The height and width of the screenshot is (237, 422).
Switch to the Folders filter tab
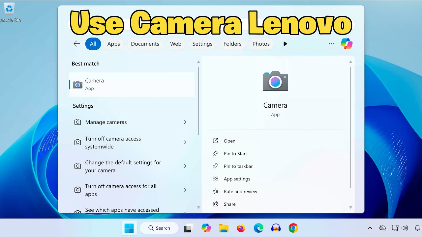232,44
